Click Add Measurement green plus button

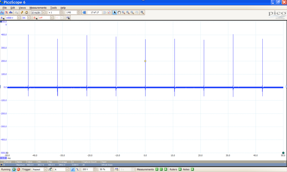point(157,169)
